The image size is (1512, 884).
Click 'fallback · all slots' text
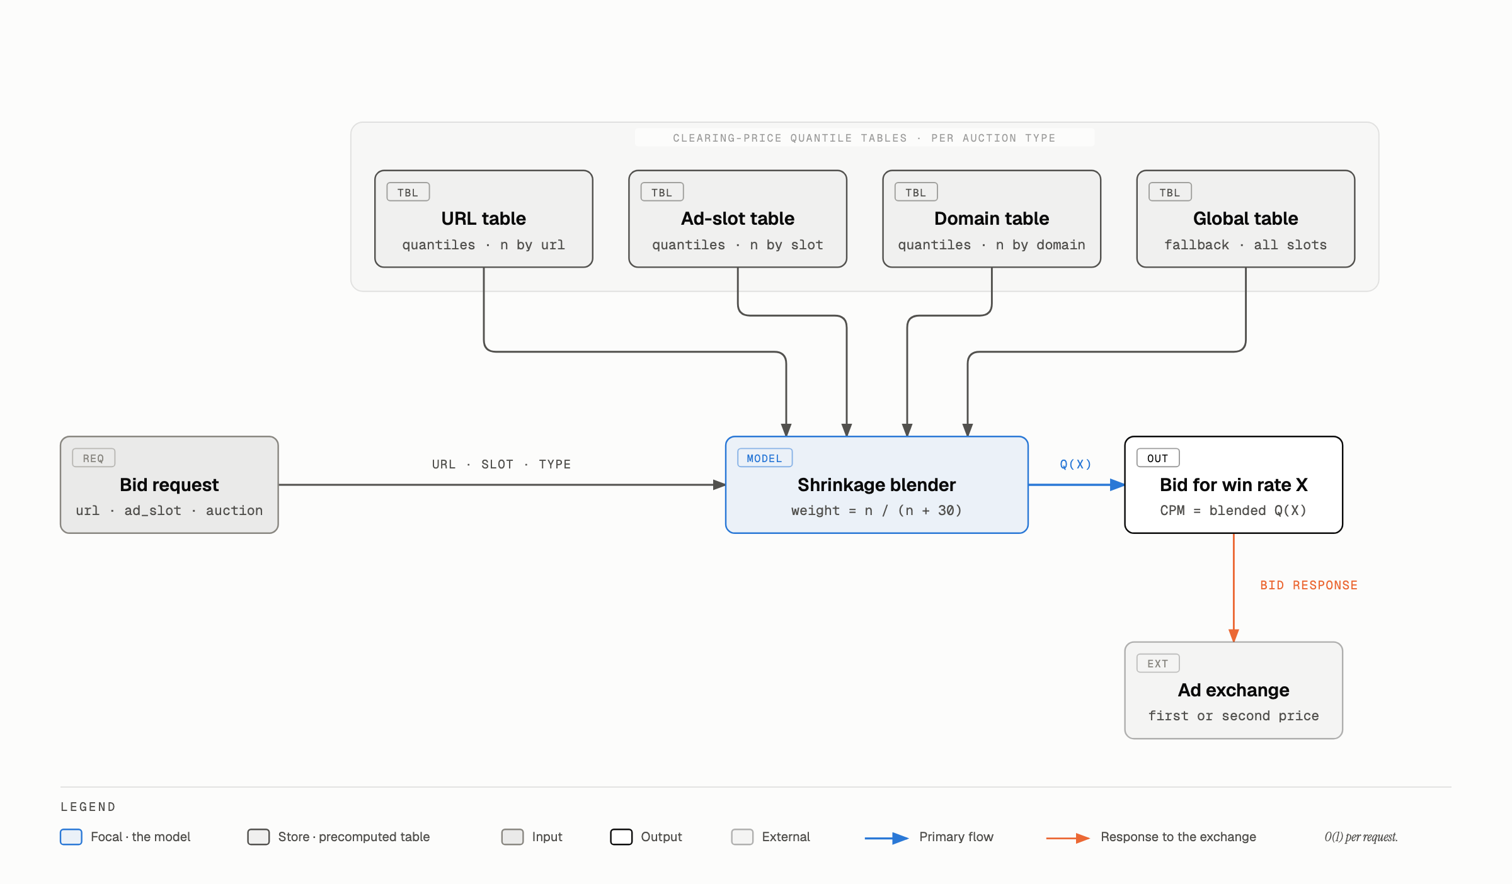click(x=1246, y=244)
